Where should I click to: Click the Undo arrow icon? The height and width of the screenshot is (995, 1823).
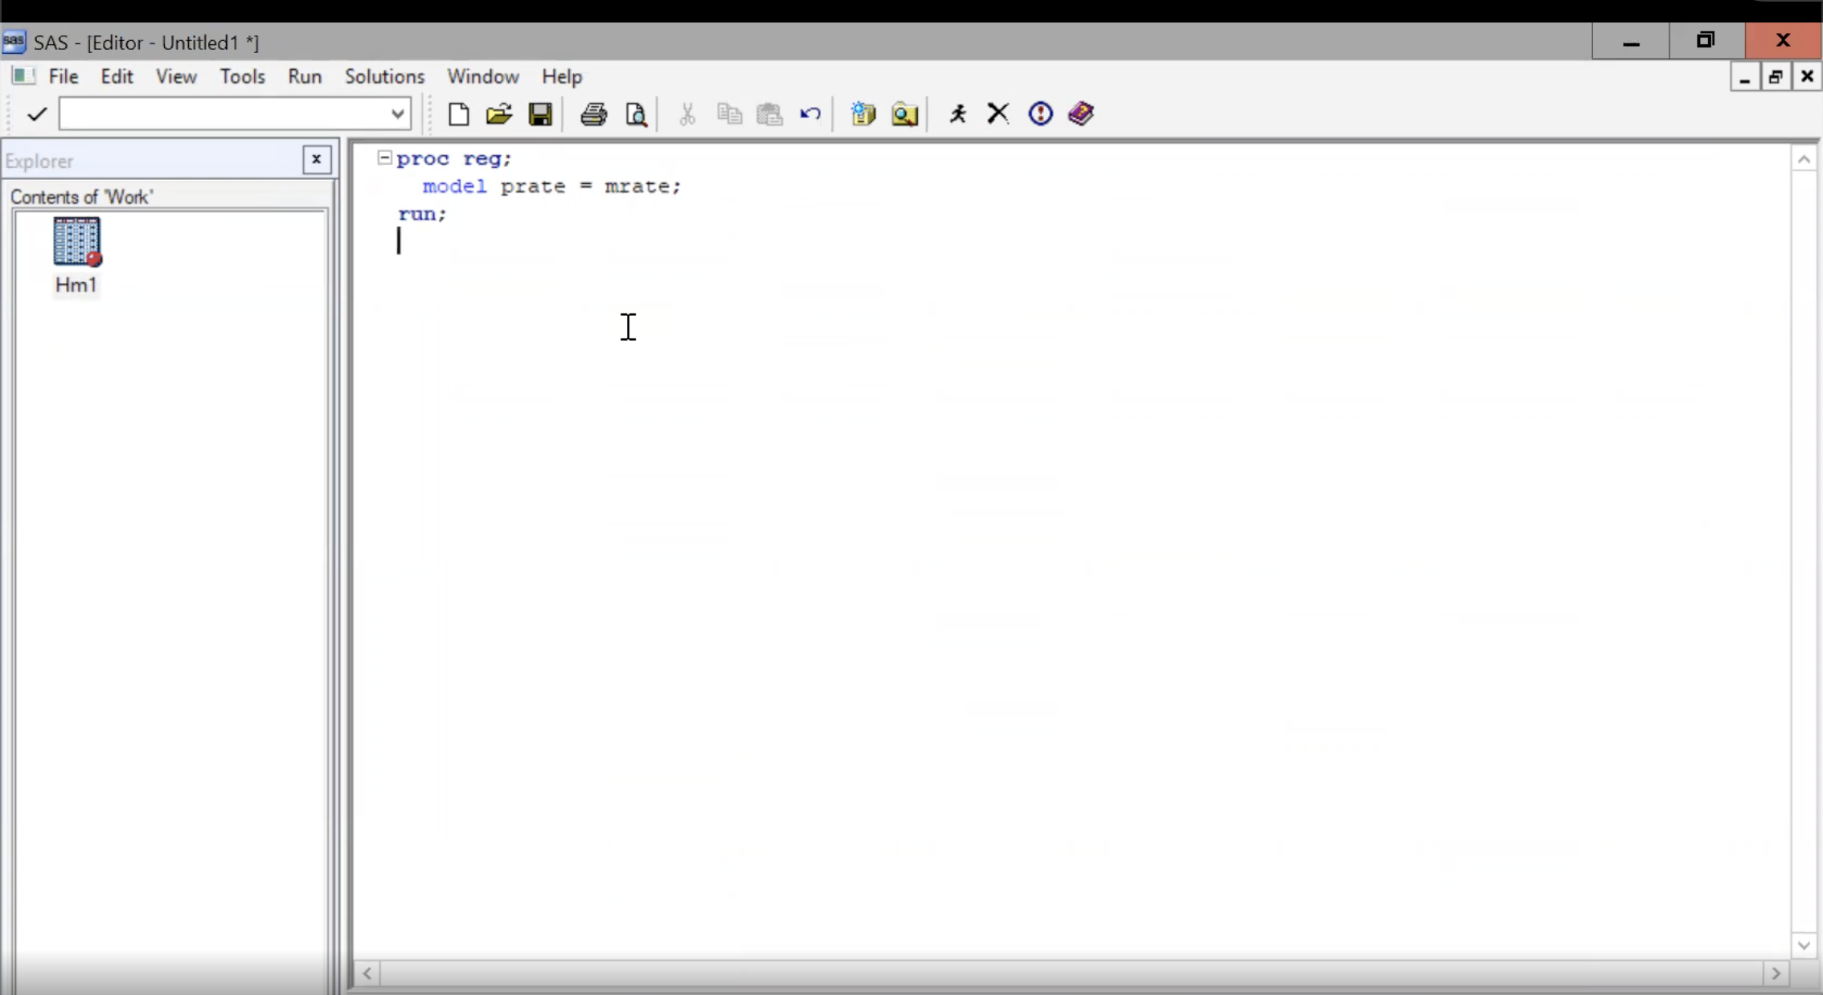810,114
